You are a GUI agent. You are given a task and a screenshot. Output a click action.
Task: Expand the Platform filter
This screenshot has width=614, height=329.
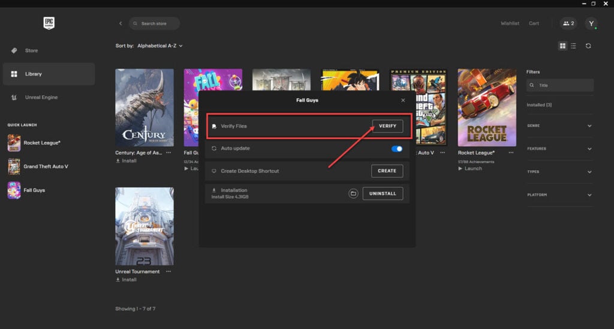pos(559,195)
